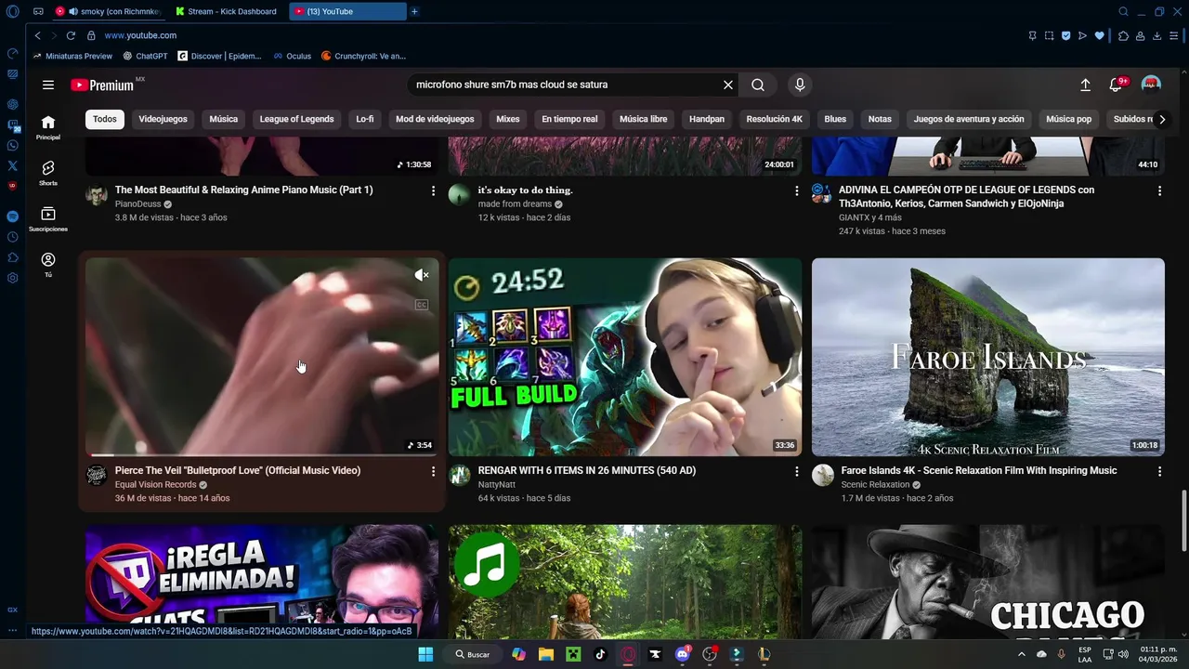Click the taskbar Buscar search box

coord(473,654)
